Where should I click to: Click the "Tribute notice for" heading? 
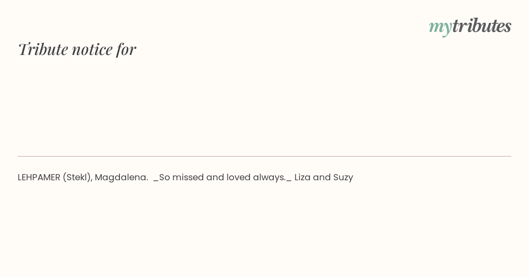(77, 49)
